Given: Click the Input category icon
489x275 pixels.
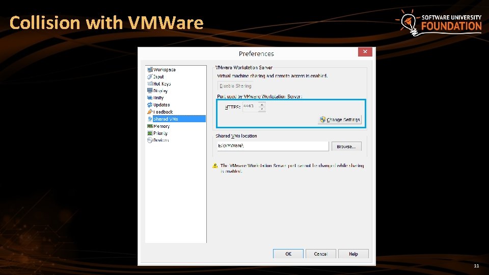Looking at the screenshot, I should [150, 77].
